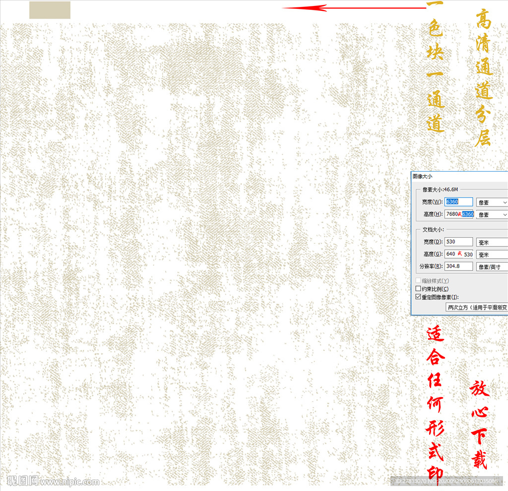Open the 像素 unit dropdown beside 宽度(W)
Screen dimensions: 508x491
492,203
